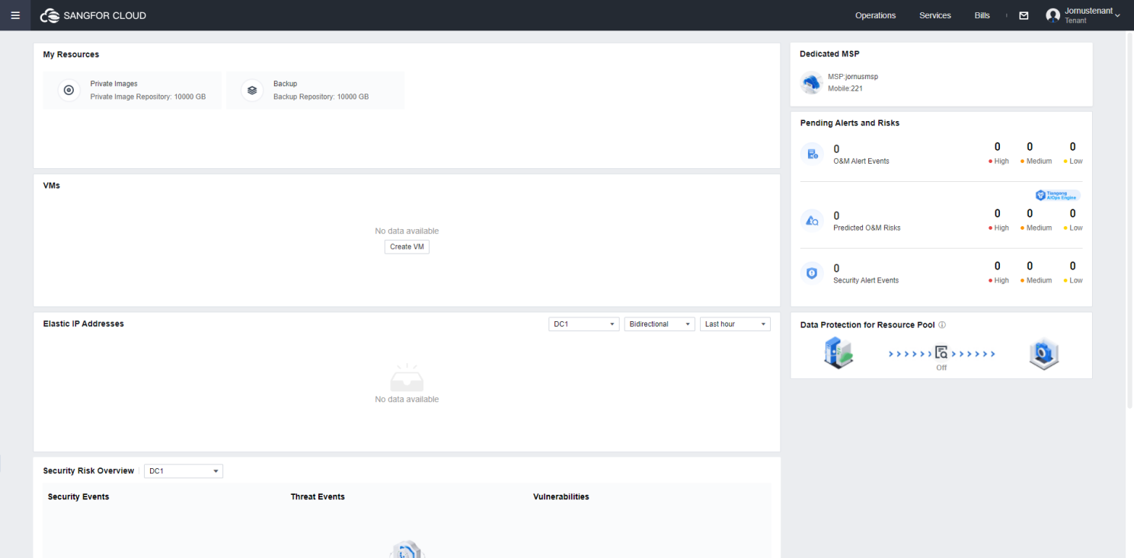
Task: Click the Private Image Repository: 10000 GB text
Action: click(148, 97)
